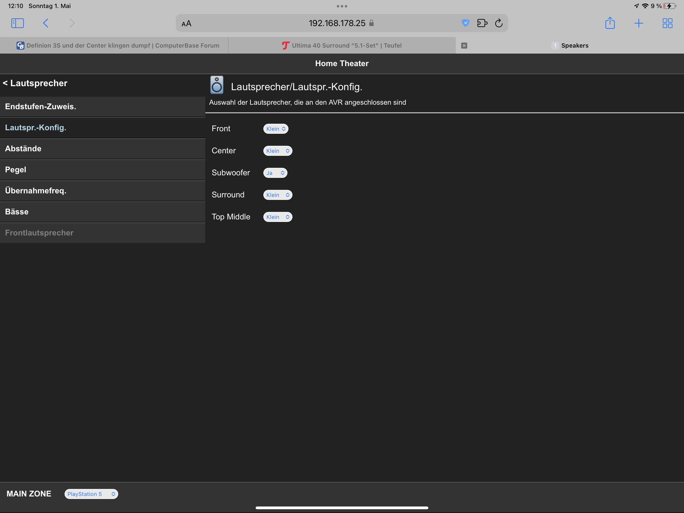Close the Speakers tab
684x513 pixels.
(464, 46)
